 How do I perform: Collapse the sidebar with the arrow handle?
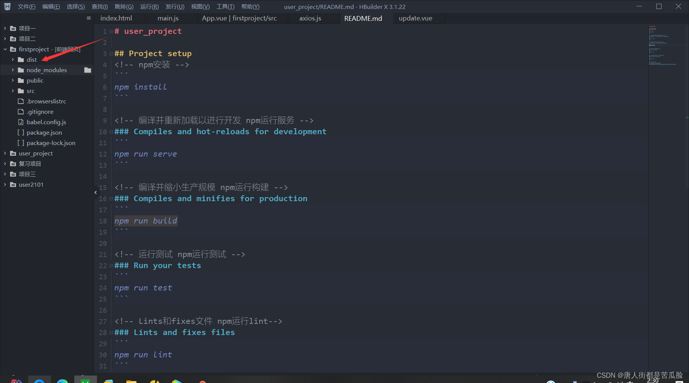point(95,192)
